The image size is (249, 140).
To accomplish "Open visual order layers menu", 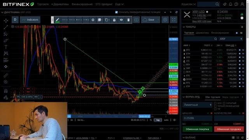I will pyautogui.click(x=100, y=20).
